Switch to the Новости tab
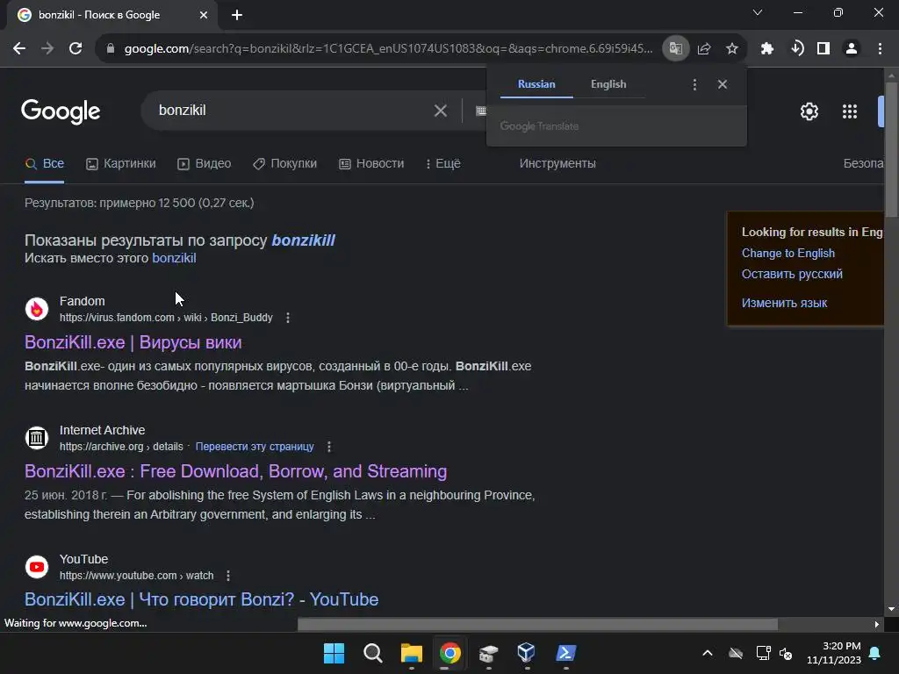The image size is (899, 674). (371, 164)
